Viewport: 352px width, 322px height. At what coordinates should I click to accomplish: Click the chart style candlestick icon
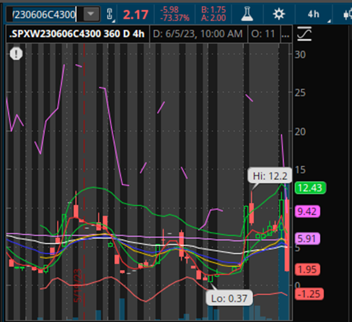point(348,14)
